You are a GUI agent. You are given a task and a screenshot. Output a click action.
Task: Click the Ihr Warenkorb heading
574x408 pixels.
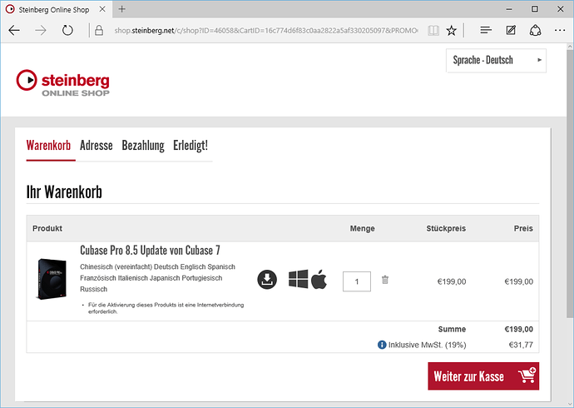(64, 192)
